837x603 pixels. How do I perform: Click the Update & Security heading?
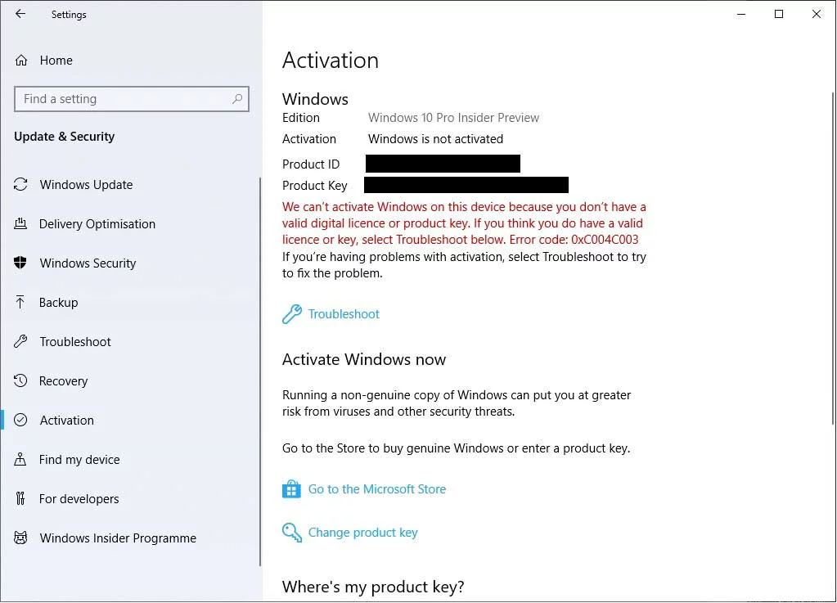pos(64,137)
